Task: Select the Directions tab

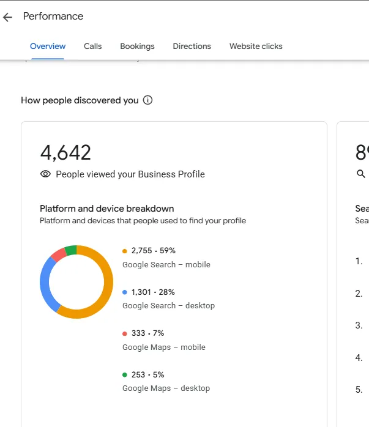Action: 192,46
